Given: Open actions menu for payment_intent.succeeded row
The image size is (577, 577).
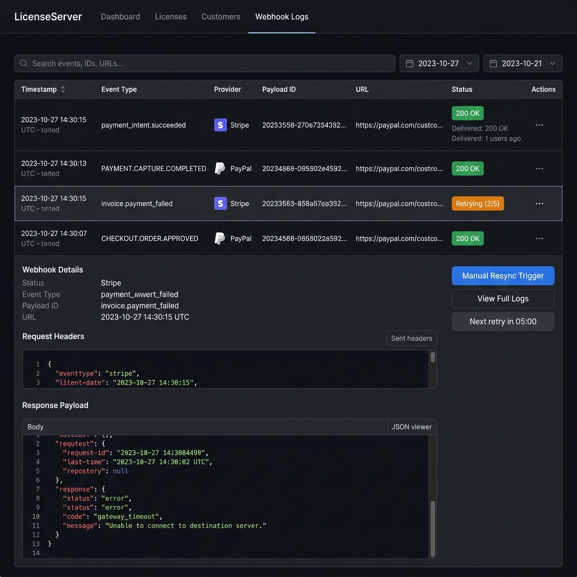Looking at the screenshot, I should (x=539, y=125).
